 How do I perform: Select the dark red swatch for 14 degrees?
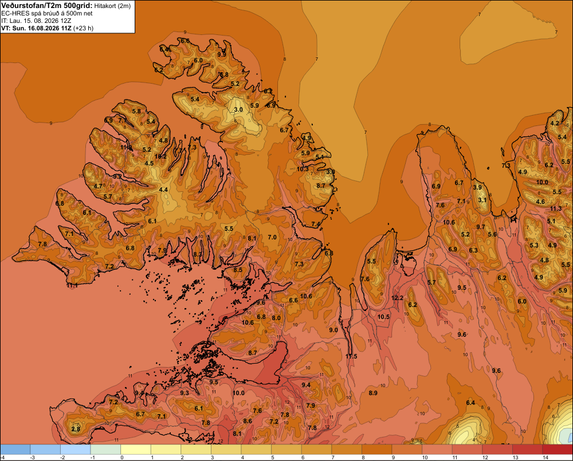558,450
